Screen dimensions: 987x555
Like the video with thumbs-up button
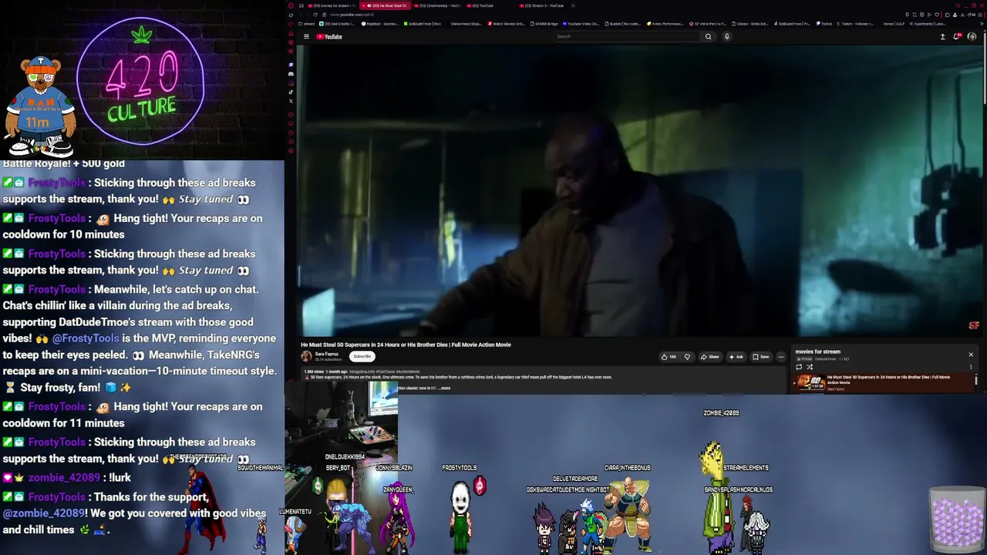coord(669,357)
